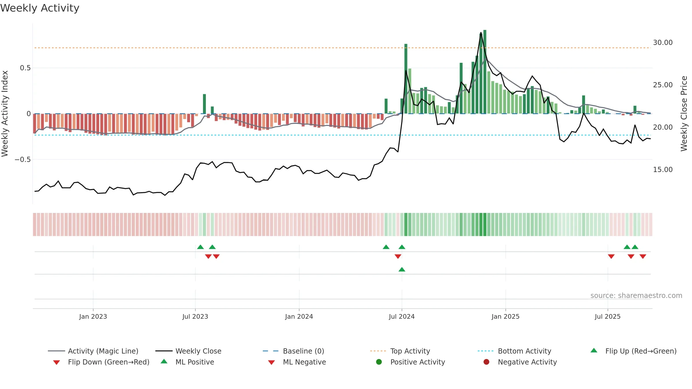Image resolution: width=692 pixels, height=389 pixels.
Task: Click the single ML Positive marker near Jul 2024
Action: coord(402,269)
